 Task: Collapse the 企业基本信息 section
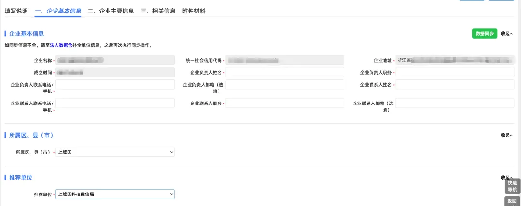pyautogui.click(x=507, y=34)
